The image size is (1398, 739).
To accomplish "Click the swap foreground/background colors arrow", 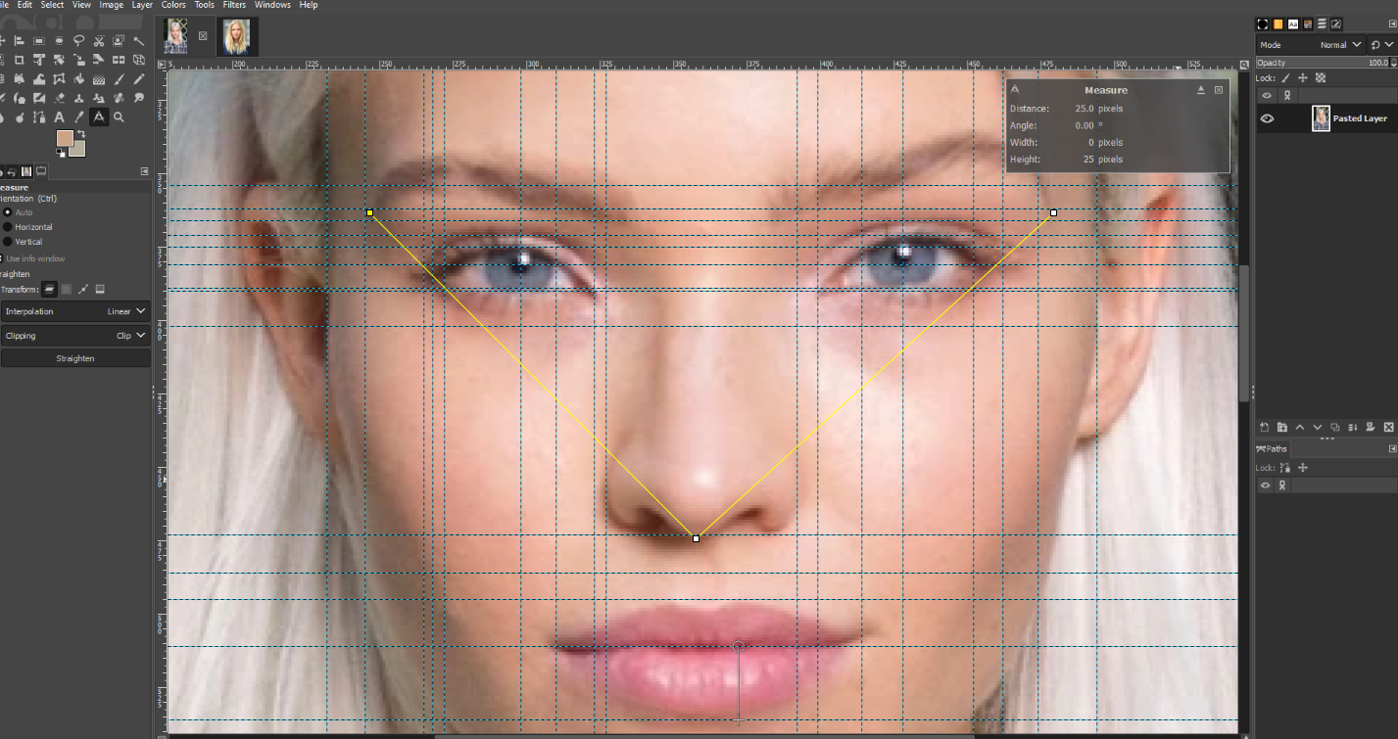I will pos(82,134).
